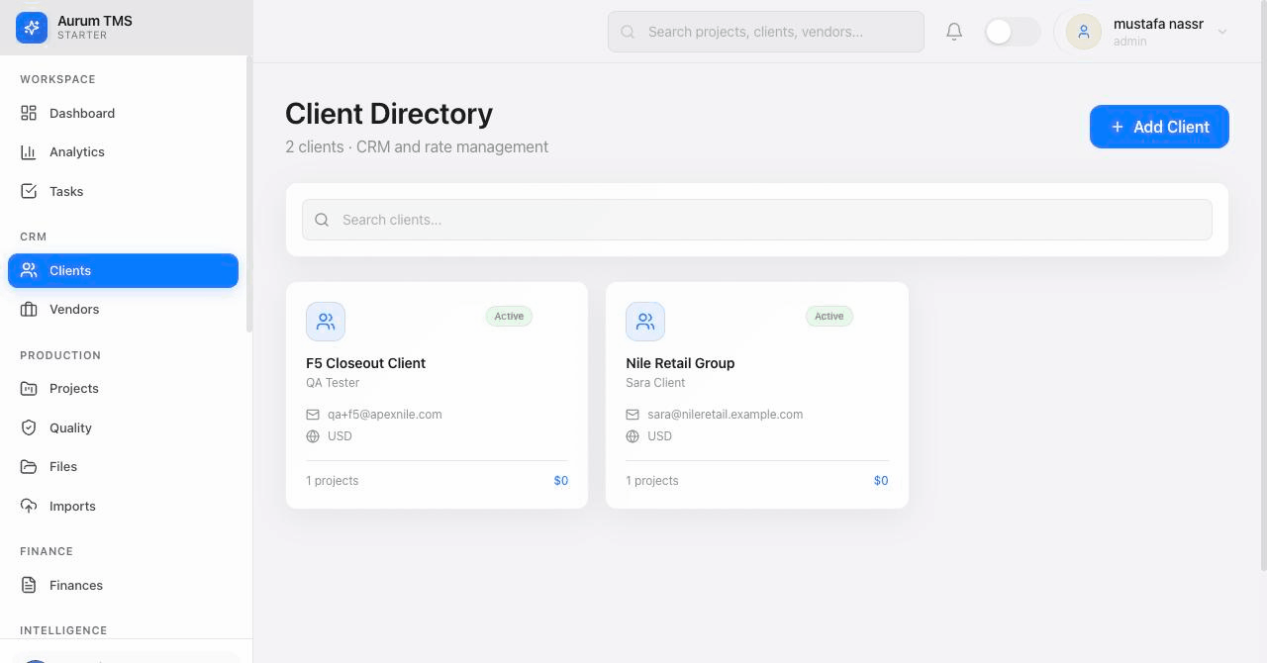1267x663 pixels.
Task: Open Projects under Production
Action: coord(123,388)
